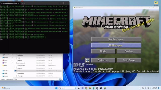The image size is (161, 90).
Task: Open clock and date flyout
Action: (x=155, y=88)
